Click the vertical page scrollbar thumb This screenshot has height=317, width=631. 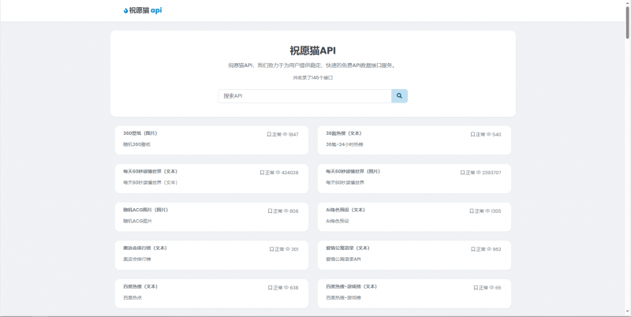click(x=627, y=23)
